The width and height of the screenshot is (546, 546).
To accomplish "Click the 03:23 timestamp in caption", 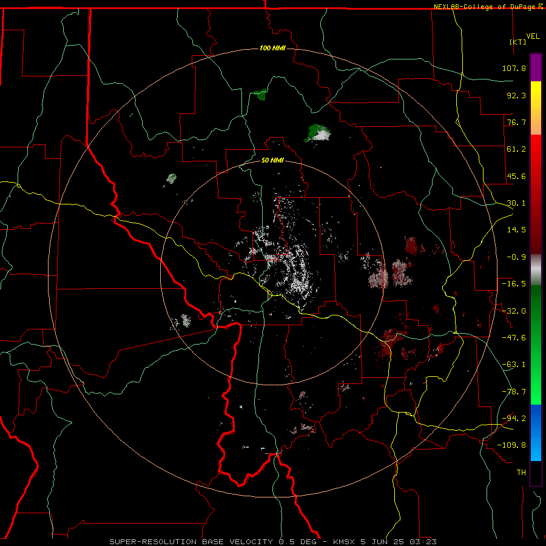I will click(424, 542).
